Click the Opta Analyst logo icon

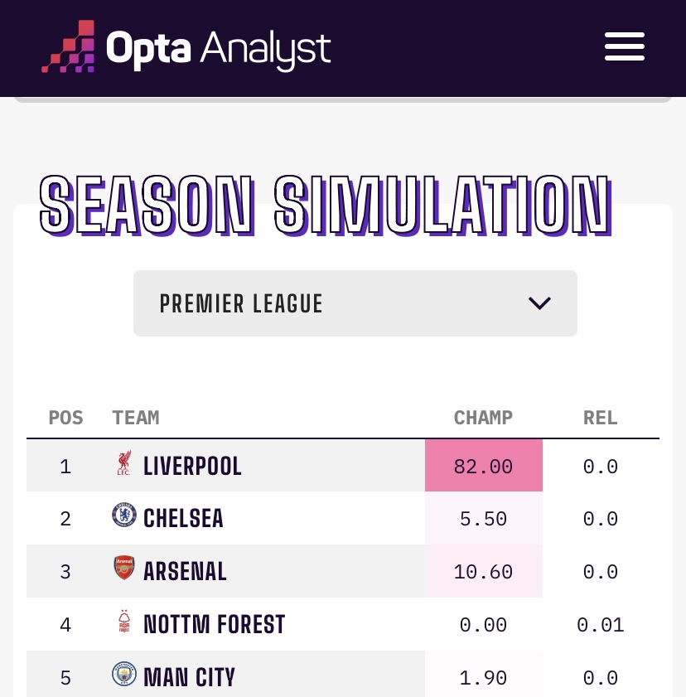pos(68,47)
